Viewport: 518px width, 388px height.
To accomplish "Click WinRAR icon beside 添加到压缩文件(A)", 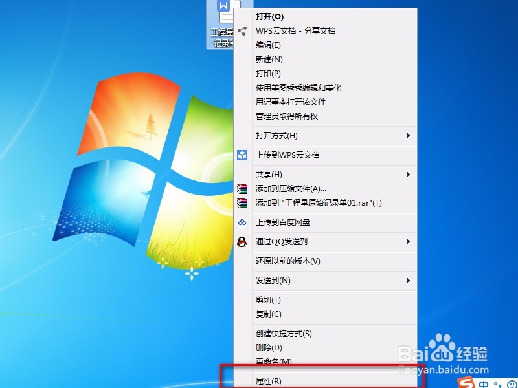I will coord(242,189).
